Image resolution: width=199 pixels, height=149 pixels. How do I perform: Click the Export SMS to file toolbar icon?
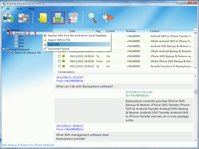coord(43,18)
